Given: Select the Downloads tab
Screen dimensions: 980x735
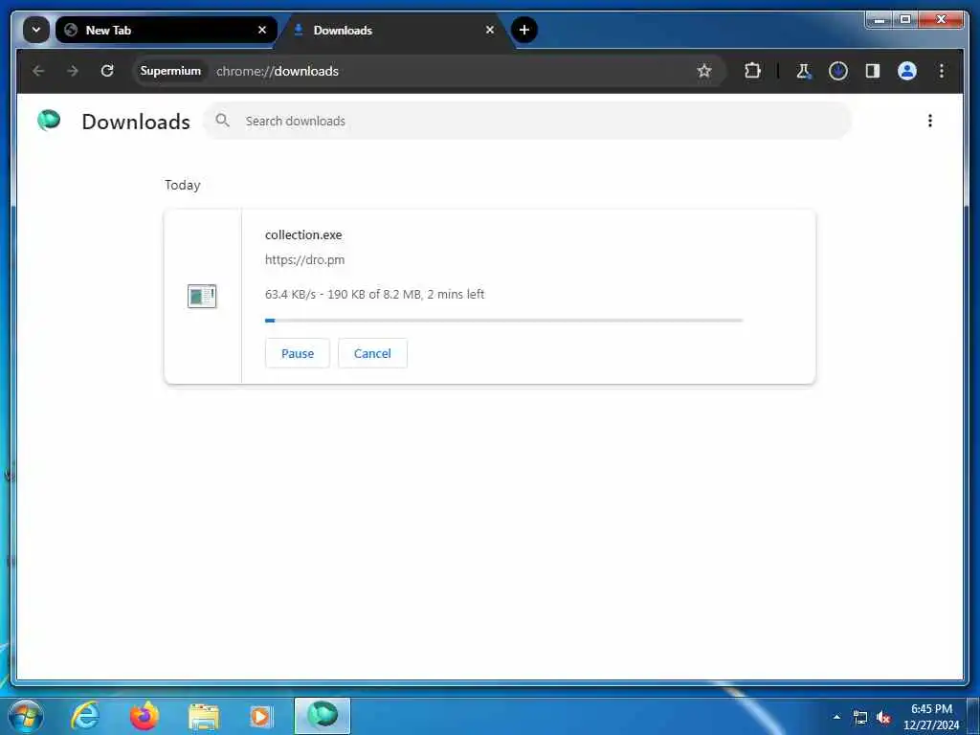Looking at the screenshot, I should click(x=393, y=30).
